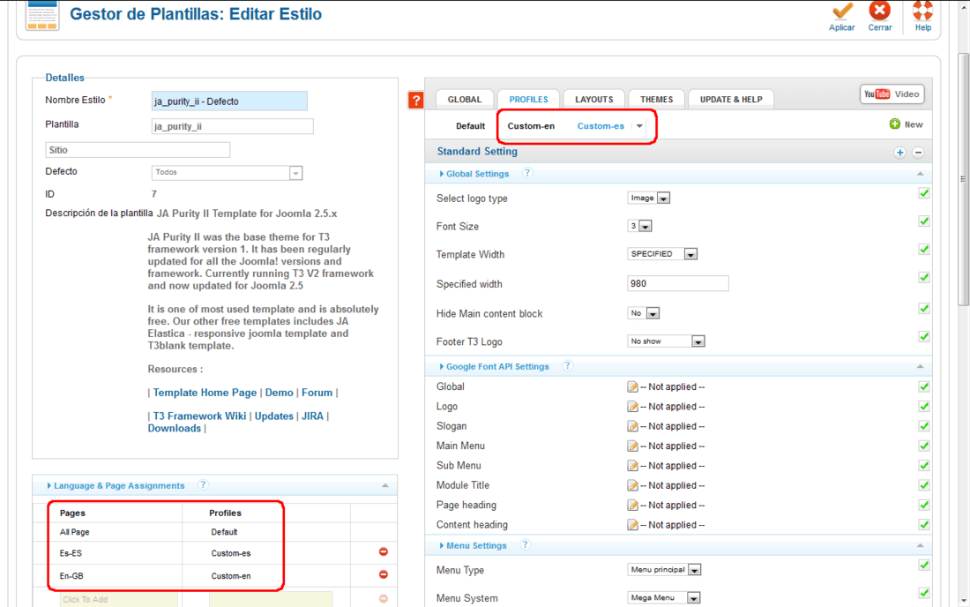
Task: Open Help lifebuoy icon
Action: [923, 11]
